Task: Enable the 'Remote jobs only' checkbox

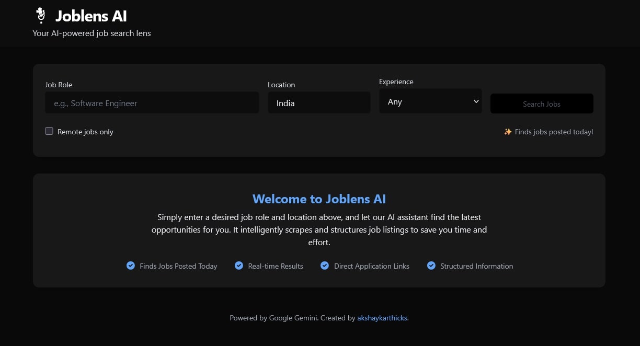Action: pyautogui.click(x=49, y=131)
